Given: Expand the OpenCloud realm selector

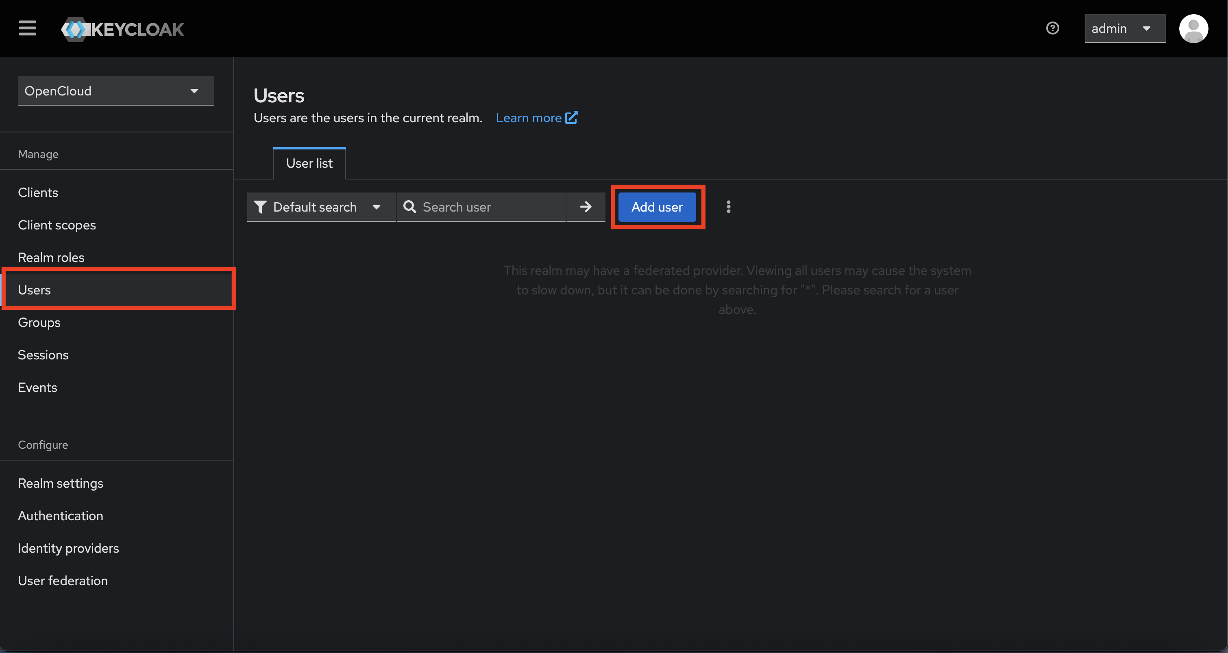Looking at the screenshot, I should pyautogui.click(x=115, y=91).
